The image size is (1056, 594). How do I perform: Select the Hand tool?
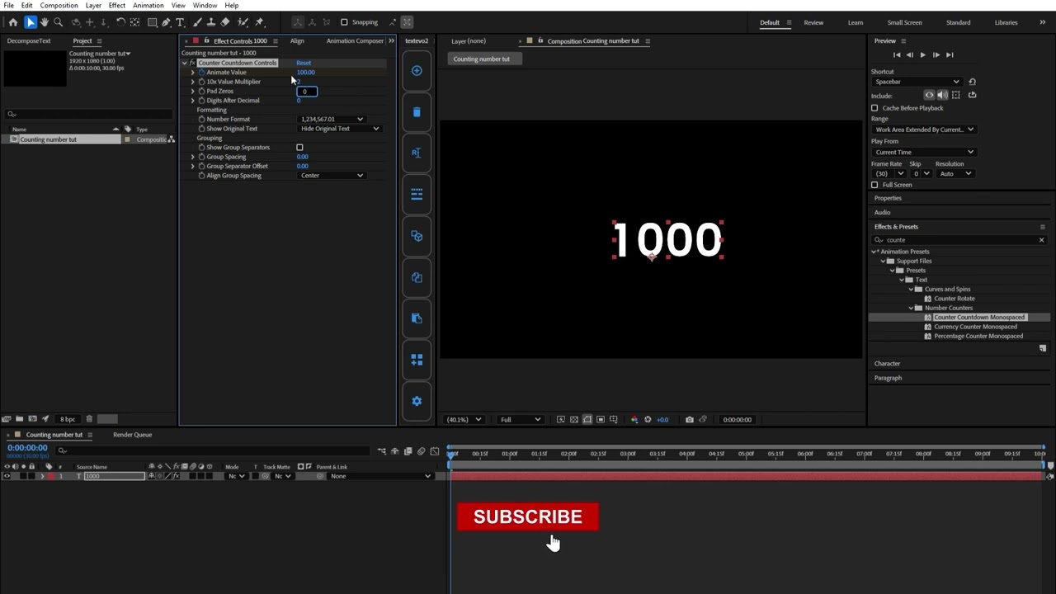pyautogui.click(x=45, y=22)
